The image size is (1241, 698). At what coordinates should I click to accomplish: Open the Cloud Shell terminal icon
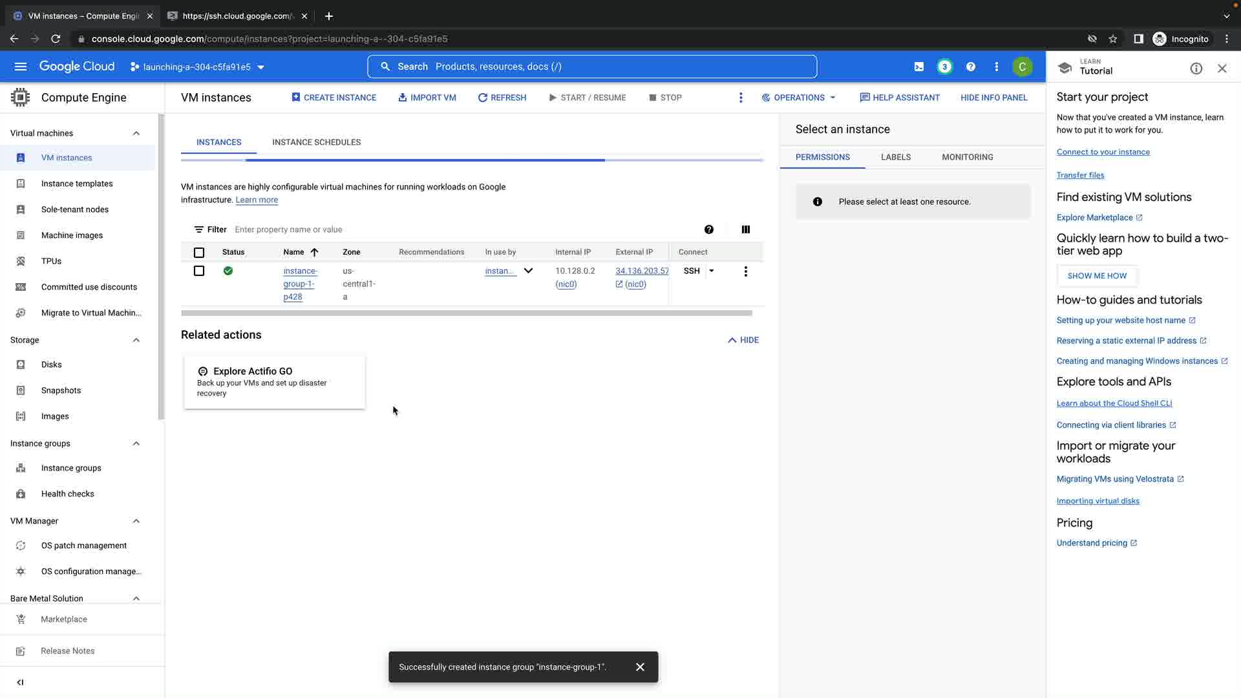[x=918, y=67]
